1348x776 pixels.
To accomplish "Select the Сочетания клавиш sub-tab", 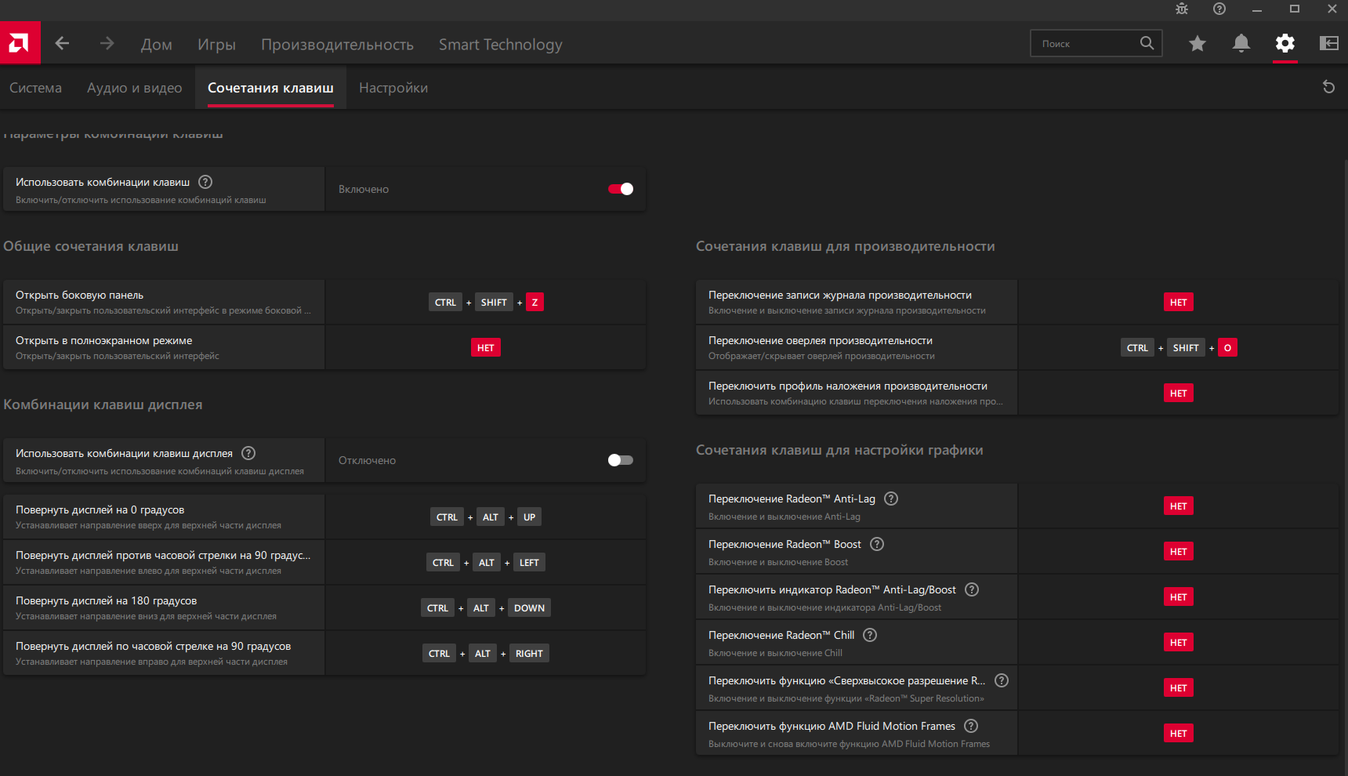I will point(270,88).
